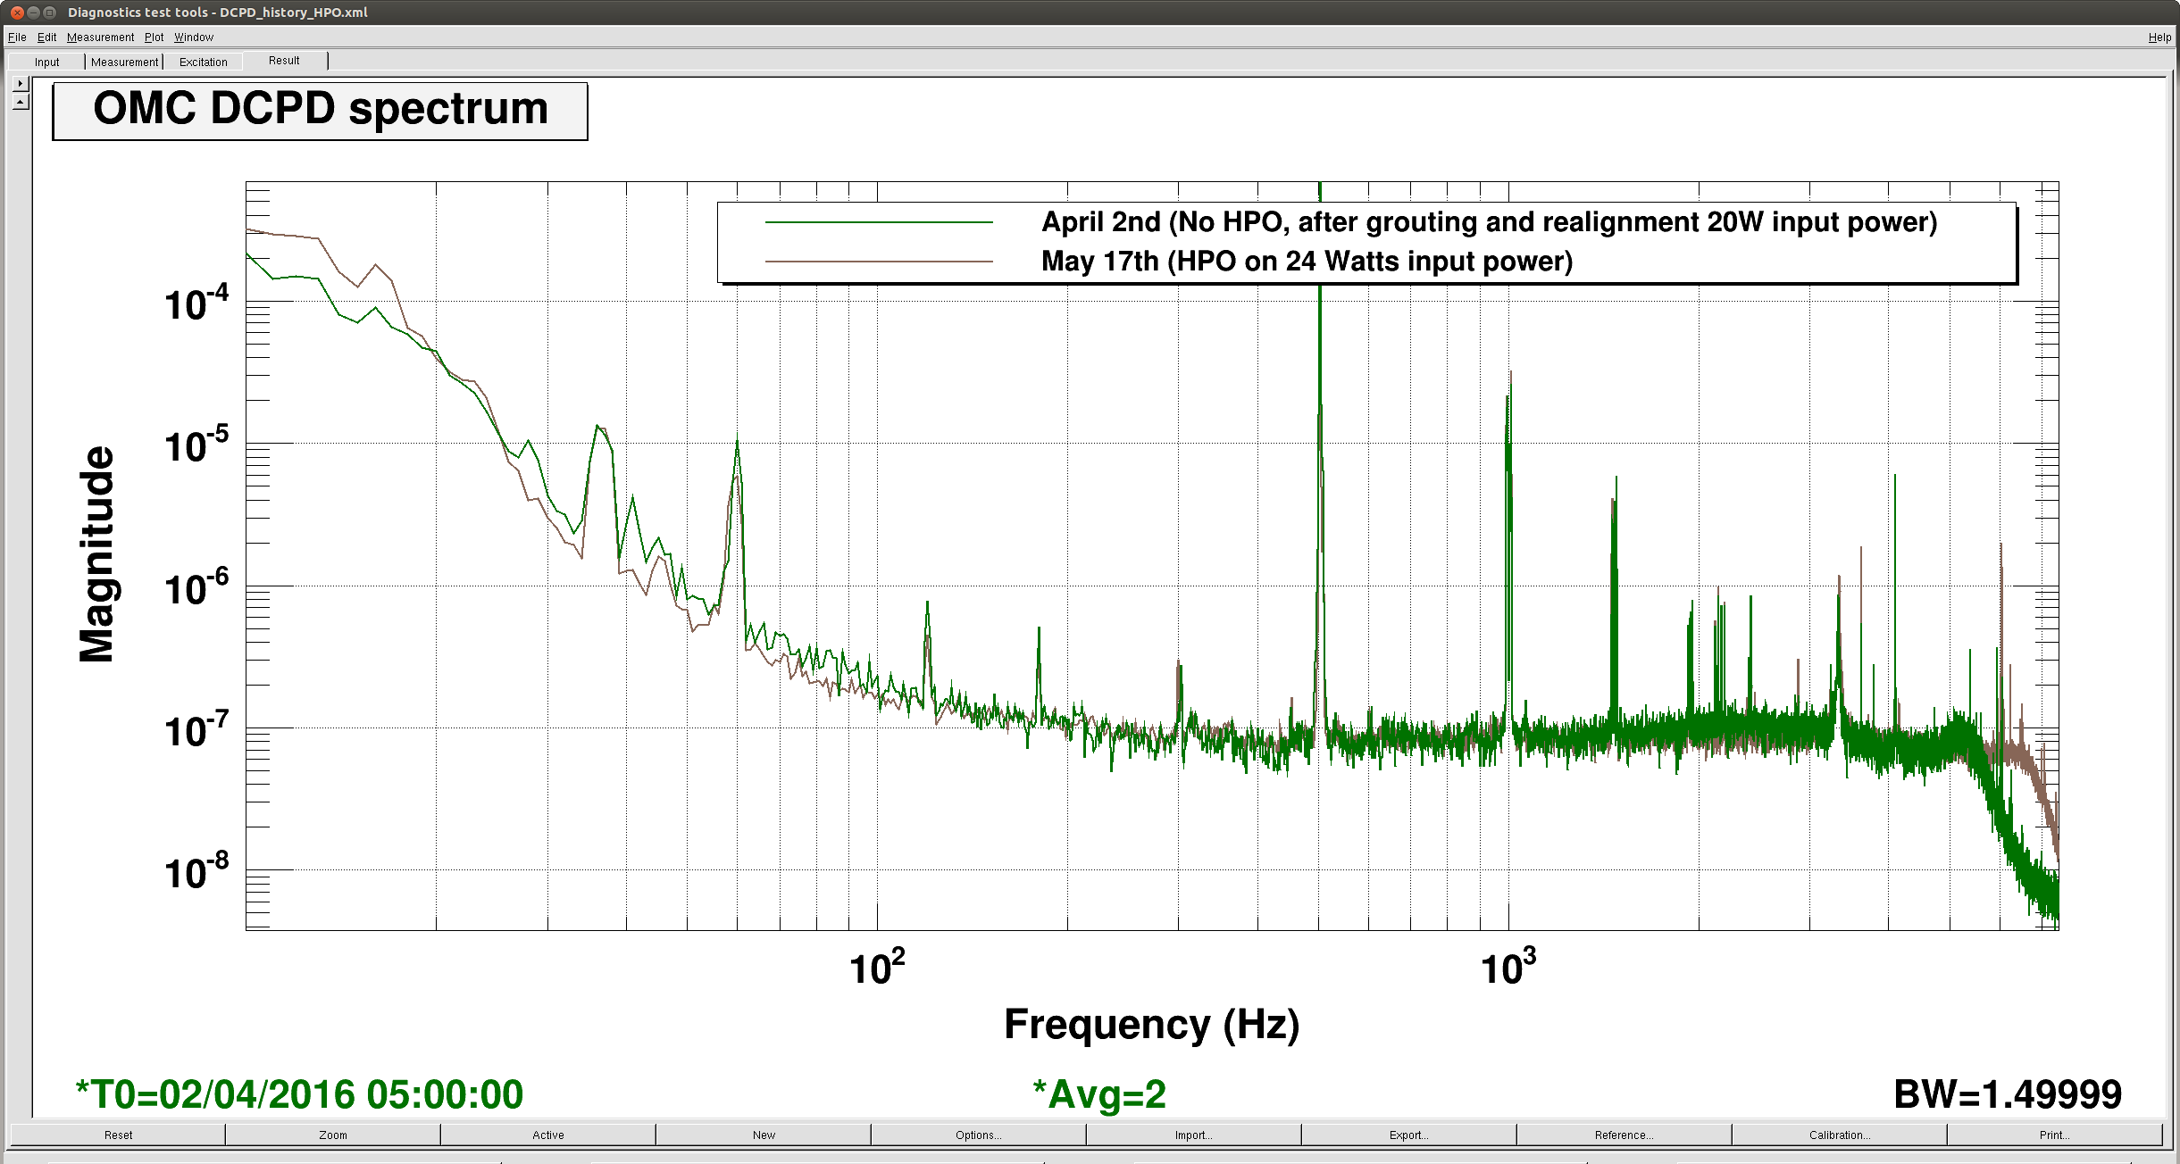2180x1164 pixels.
Task: Open the File menu
Action: pyautogui.click(x=17, y=37)
